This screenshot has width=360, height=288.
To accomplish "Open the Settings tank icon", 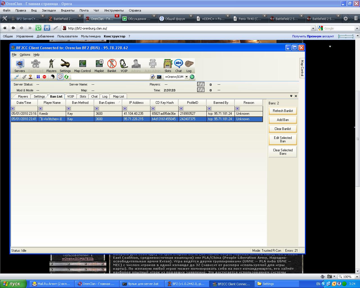I will click(x=65, y=66).
